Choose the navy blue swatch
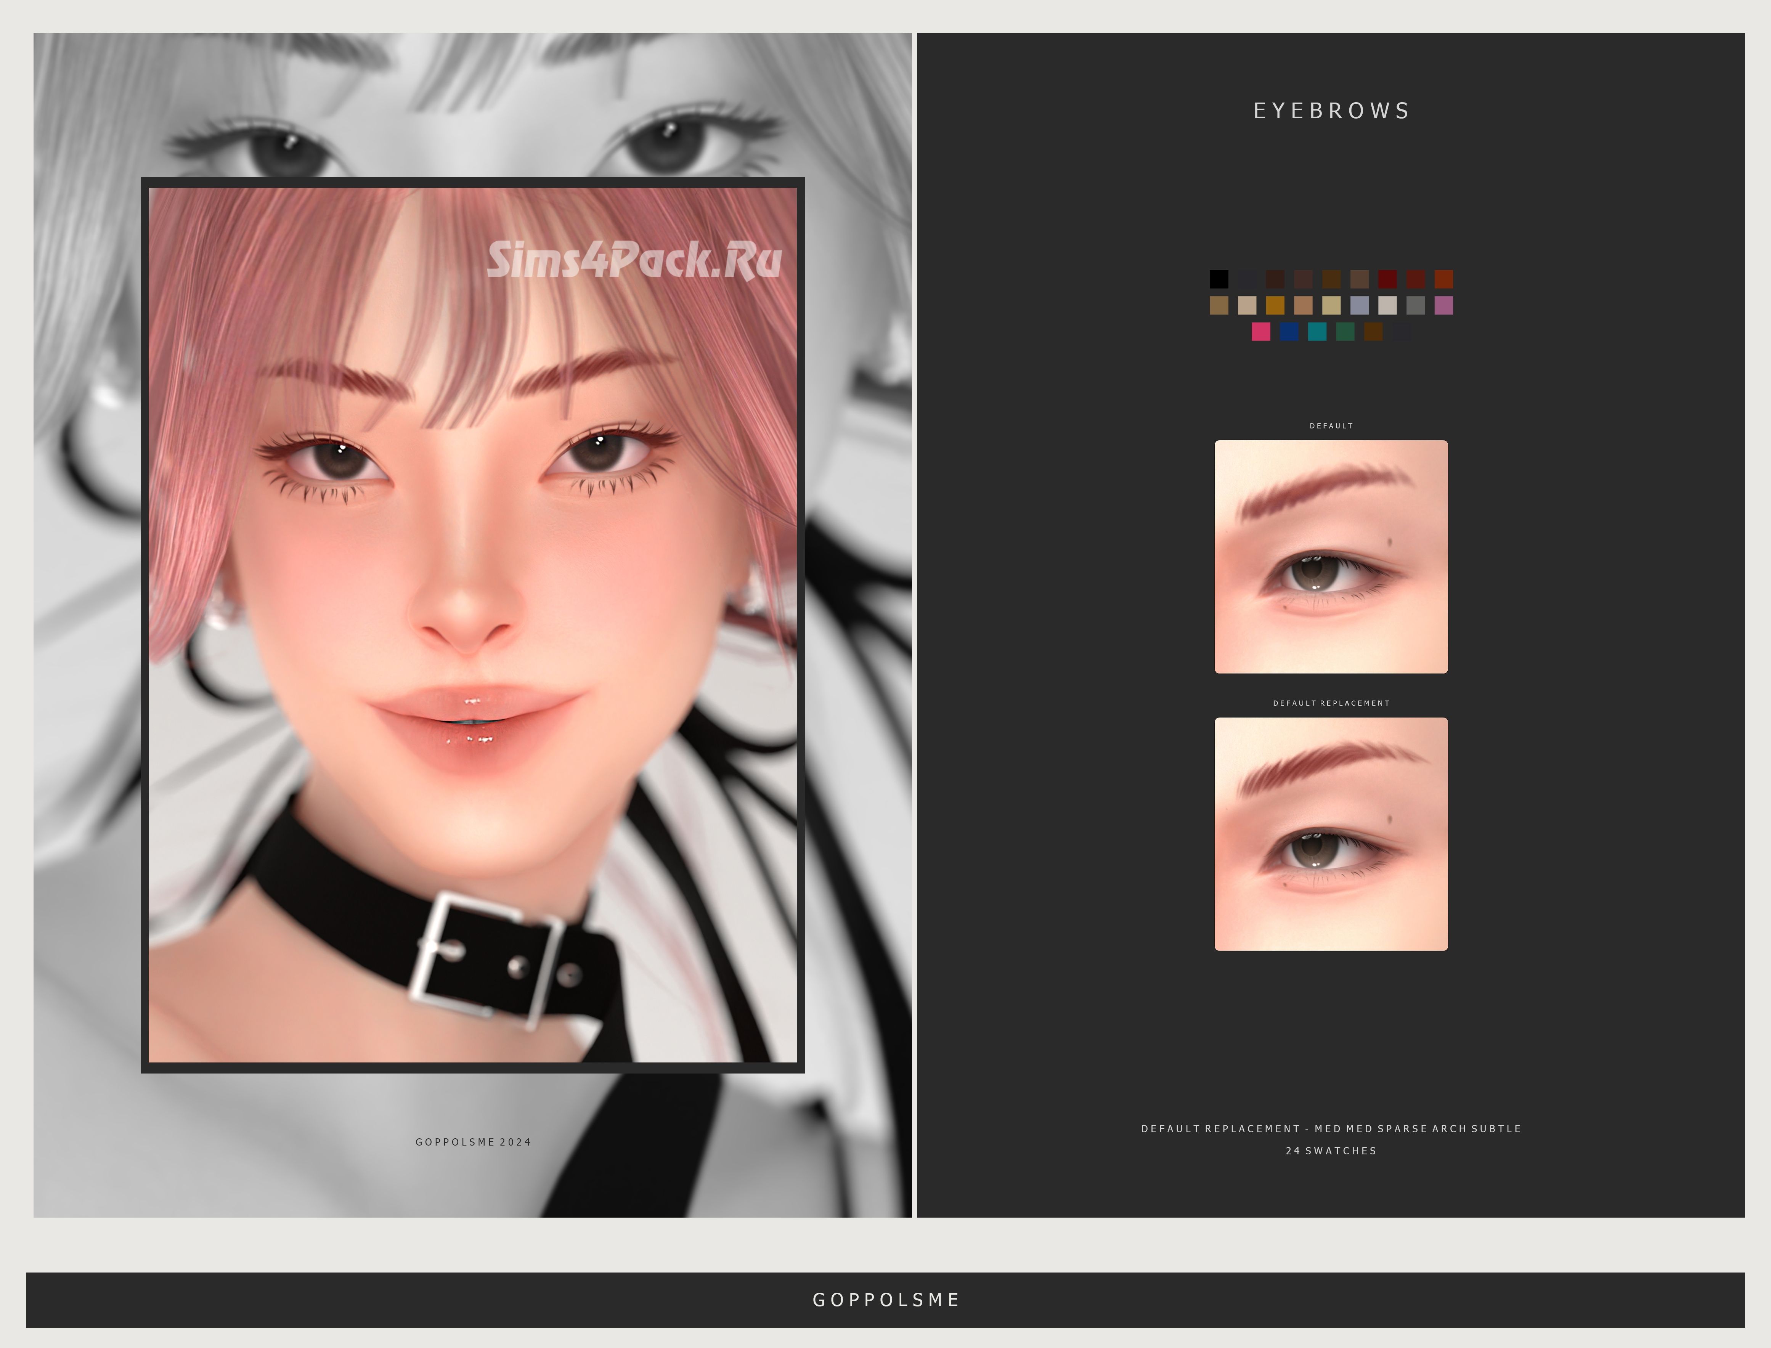The width and height of the screenshot is (1771, 1348). (1289, 331)
